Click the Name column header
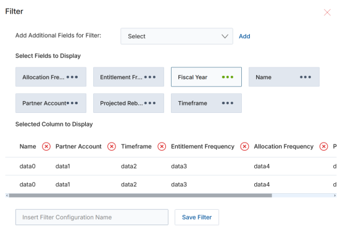This screenshot has width=340, height=232. point(28,147)
